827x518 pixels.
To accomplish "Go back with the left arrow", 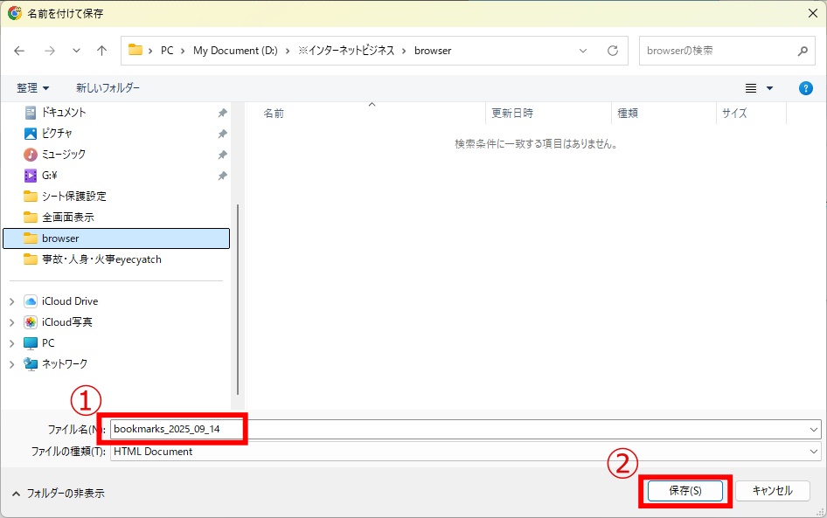I will click(x=19, y=51).
